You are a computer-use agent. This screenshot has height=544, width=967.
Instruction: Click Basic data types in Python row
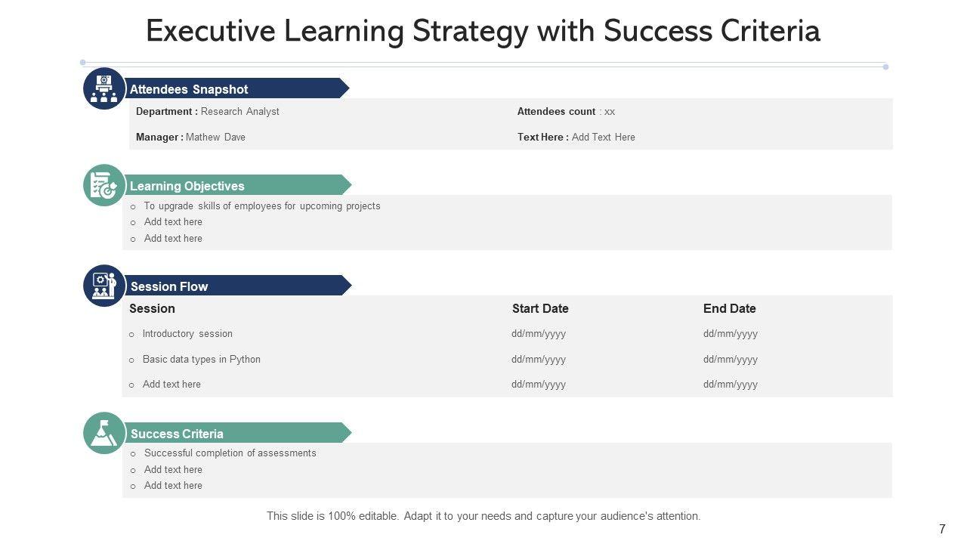[x=201, y=360]
